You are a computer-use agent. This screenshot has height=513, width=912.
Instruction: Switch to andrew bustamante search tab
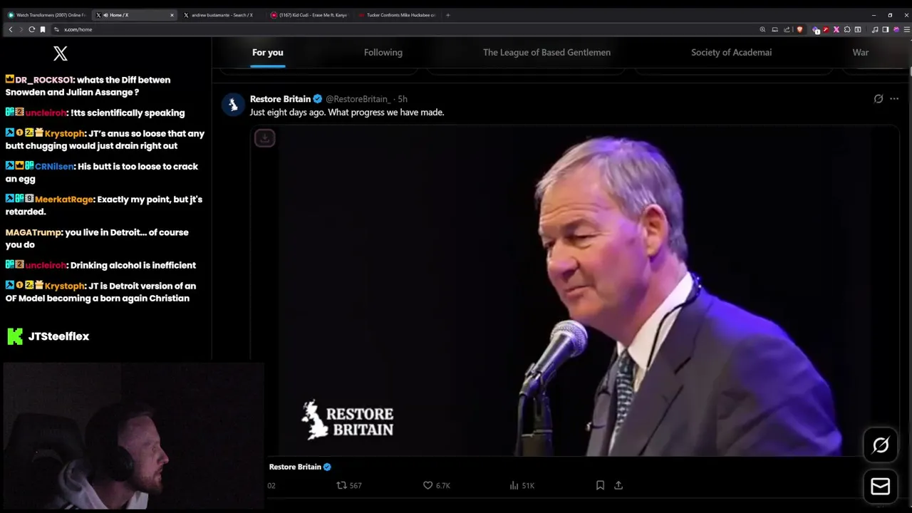click(x=224, y=15)
